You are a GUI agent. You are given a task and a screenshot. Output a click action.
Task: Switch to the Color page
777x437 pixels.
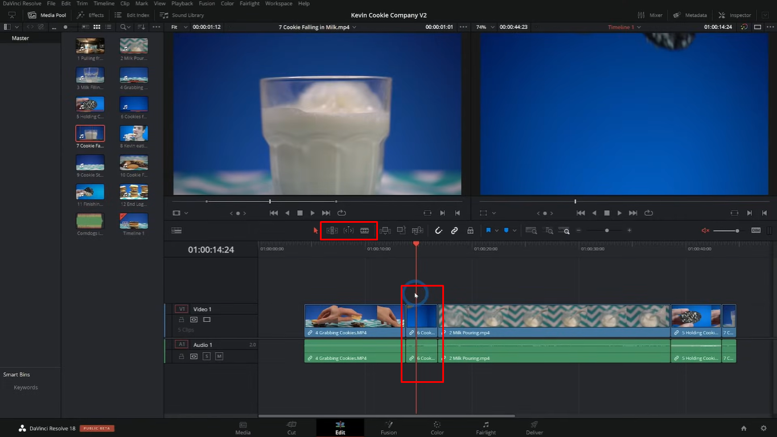point(437,428)
